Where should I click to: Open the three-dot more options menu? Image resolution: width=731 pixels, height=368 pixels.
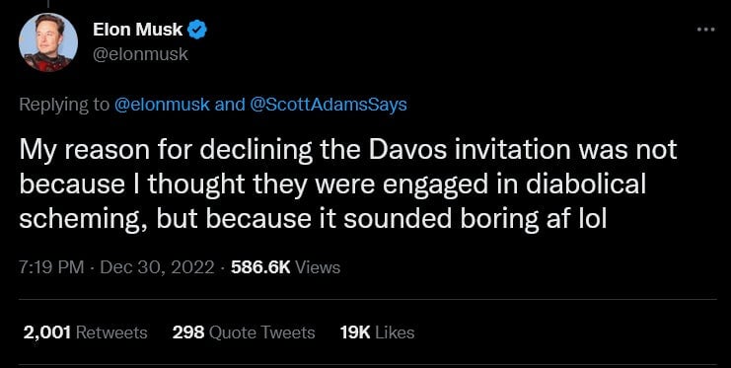click(x=705, y=30)
